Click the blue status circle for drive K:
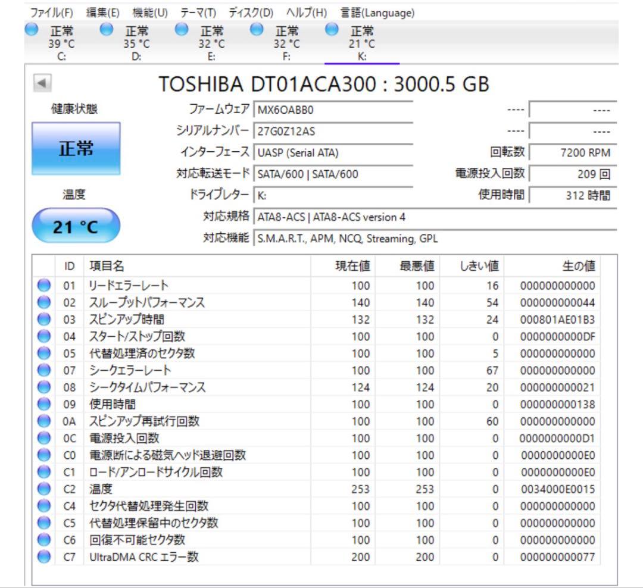Viewport: 643px width, 588px height. click(x=330, y=30)
